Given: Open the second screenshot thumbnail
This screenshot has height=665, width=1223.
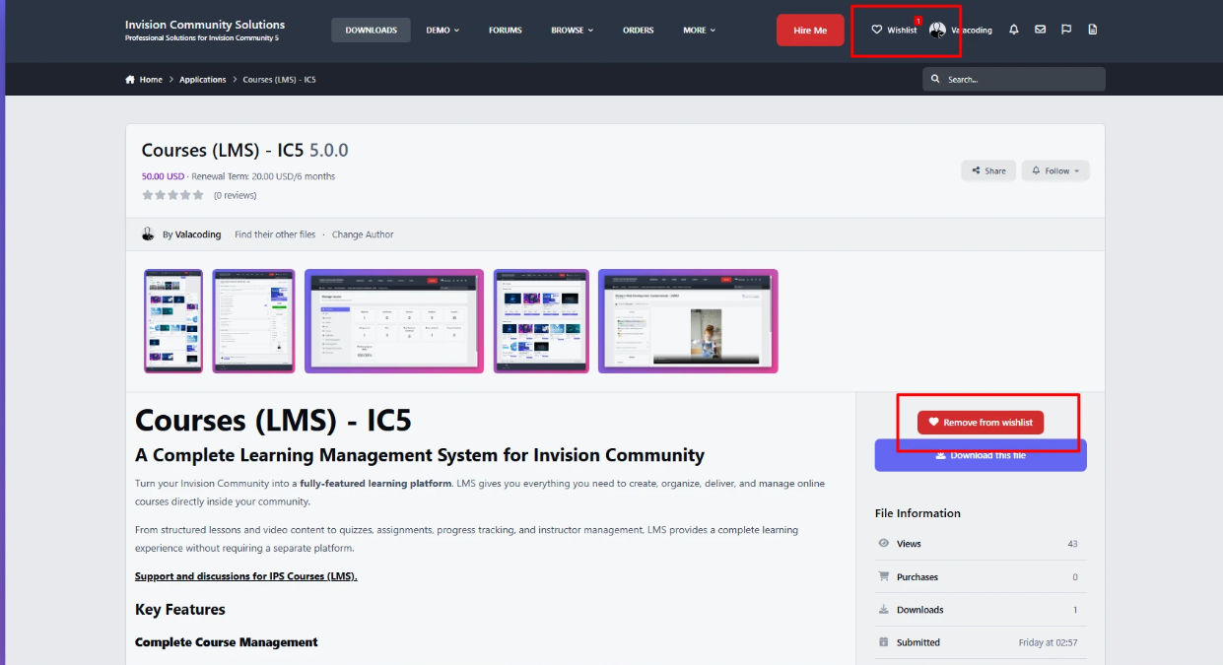Looking at the screenshot, I should pos(253,321).
